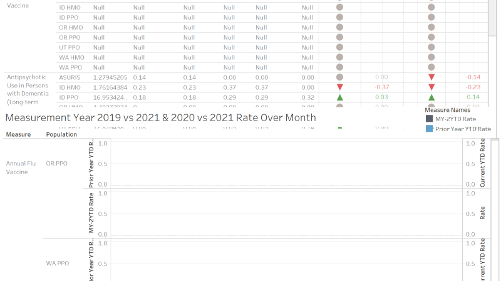Viewport: 501px width, 281px height.
Task: Select ASURIS population row label
Action: tap(68, 77)
